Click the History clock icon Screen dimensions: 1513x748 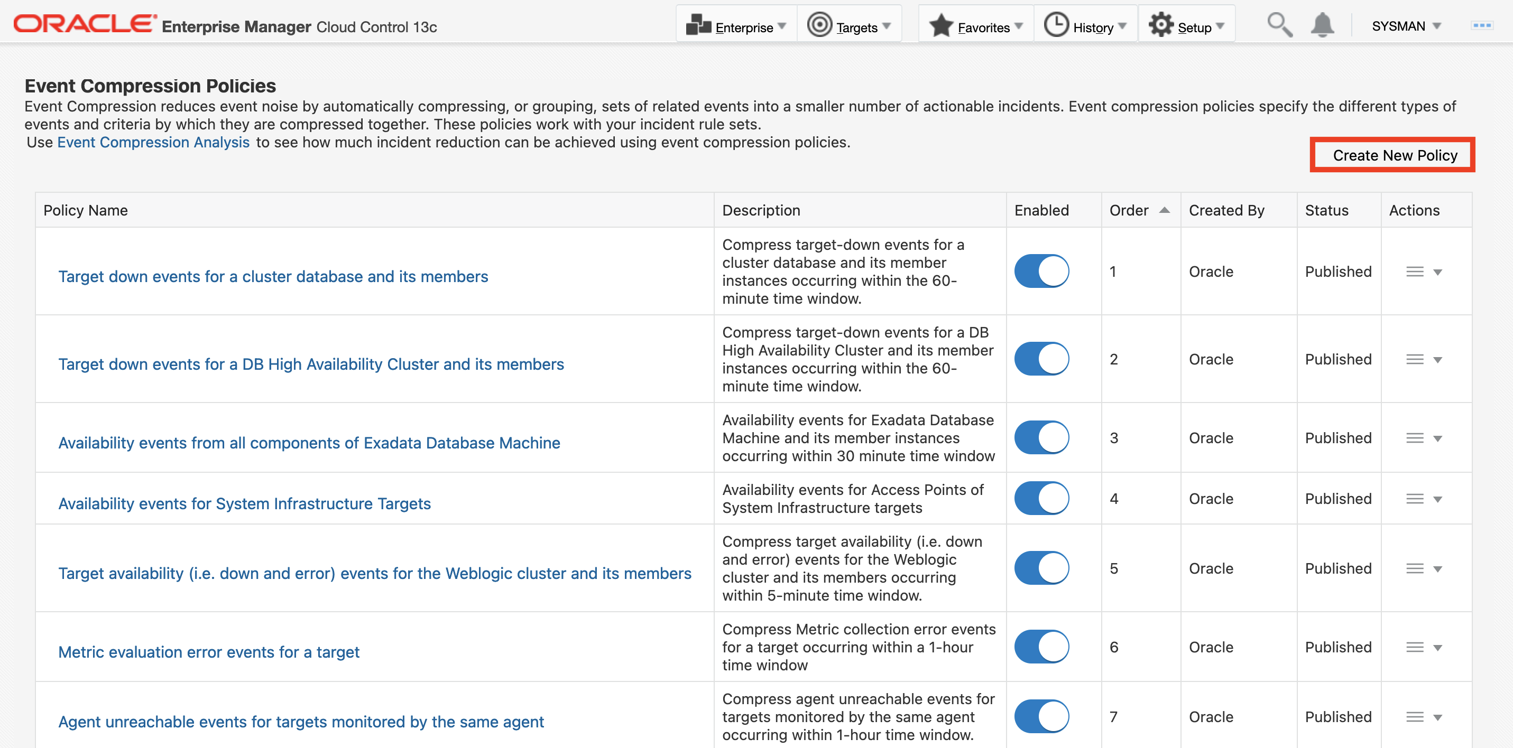[x=1056, y=25]
